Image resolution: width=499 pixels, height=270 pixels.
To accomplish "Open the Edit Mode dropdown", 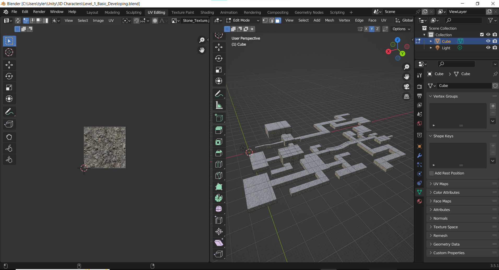I will point(242,20).
